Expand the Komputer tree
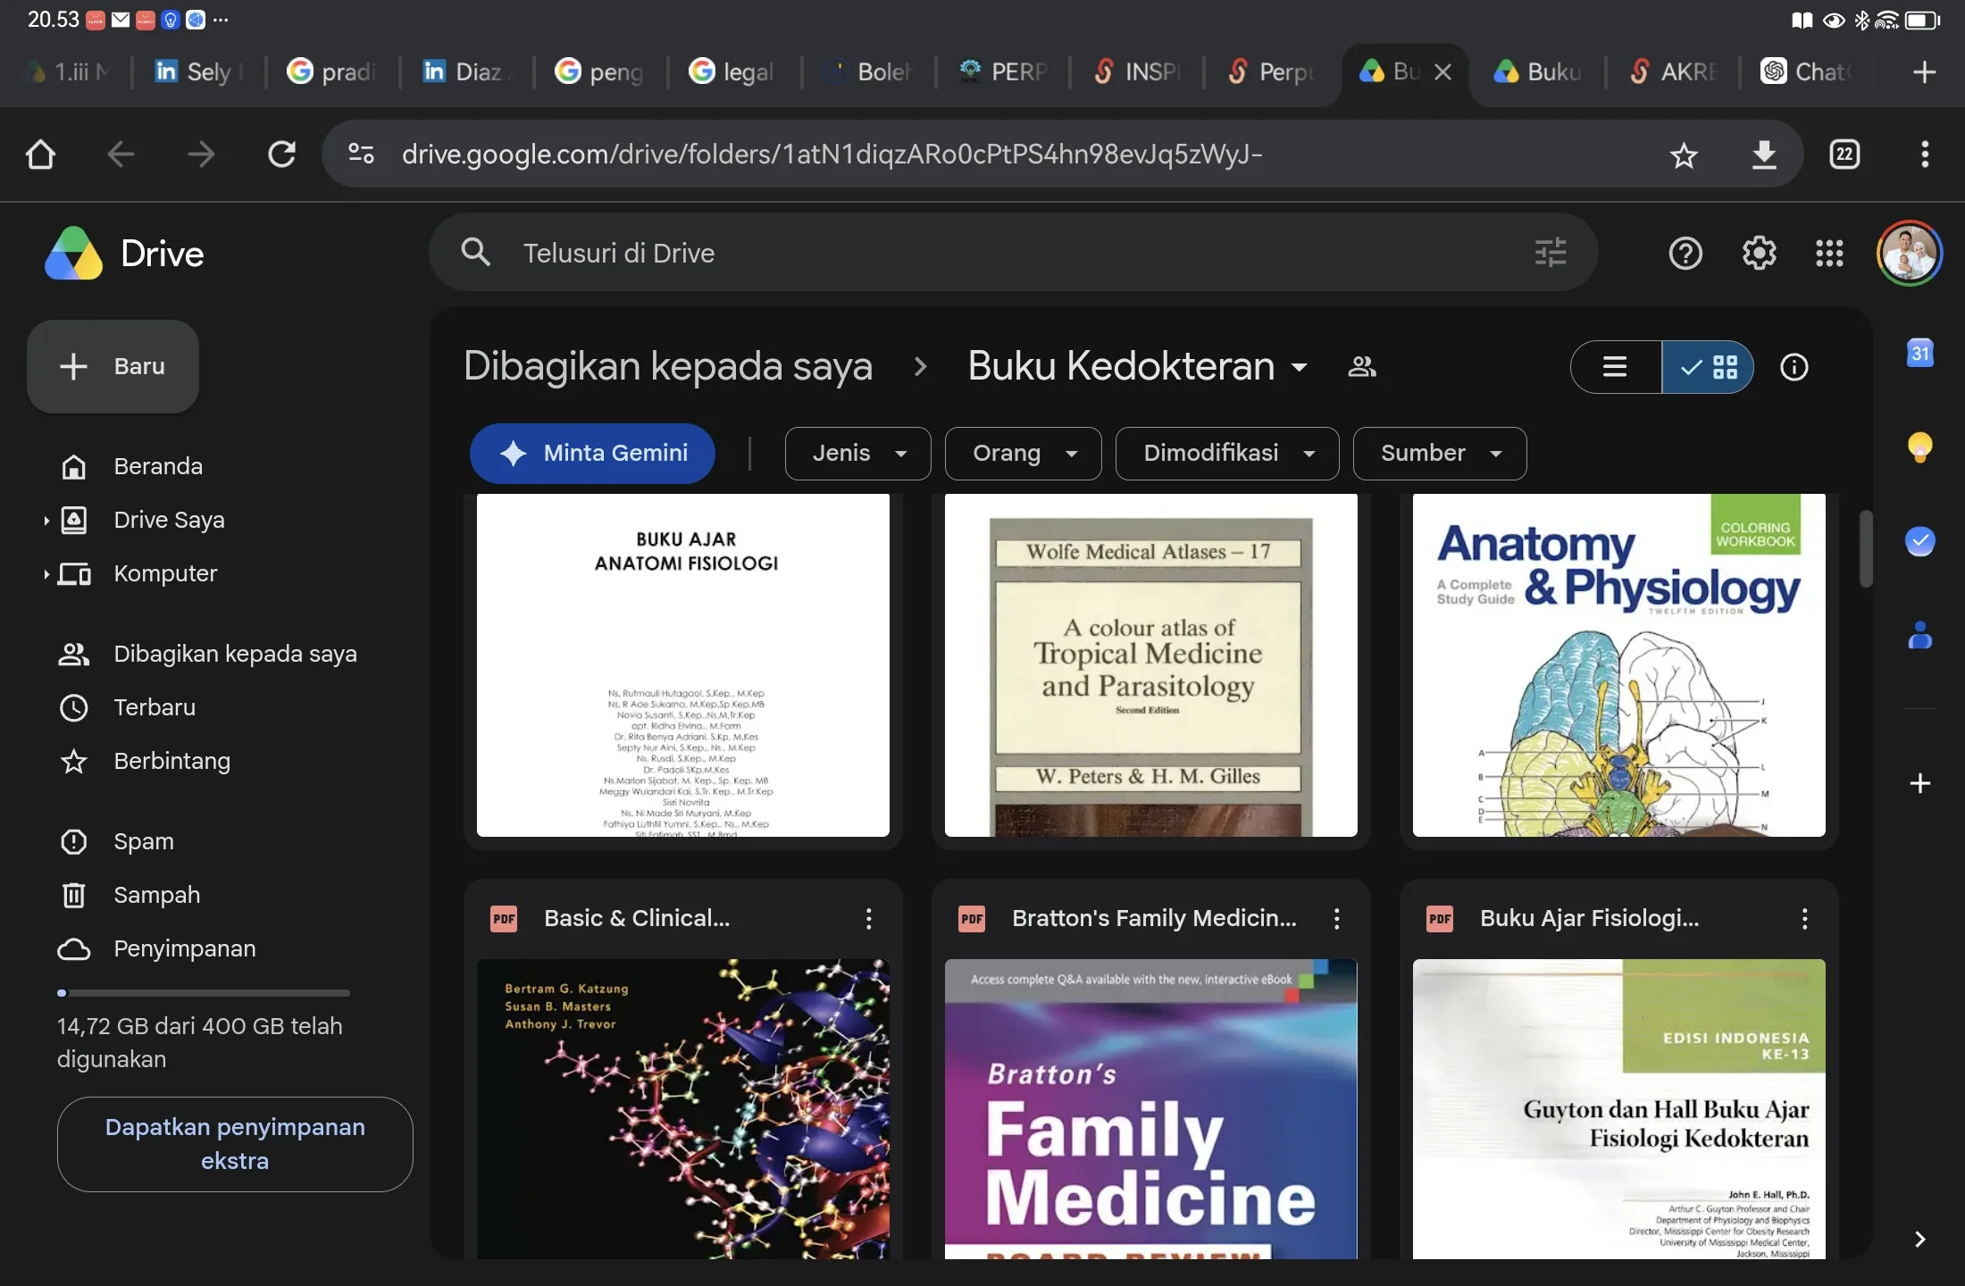This screenshot has height=1286, width=1965. 46,574
